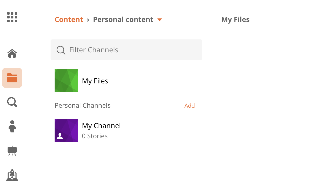
Task: Select the Content folder icon in sidebar
Action: click(x=12, y=78)
